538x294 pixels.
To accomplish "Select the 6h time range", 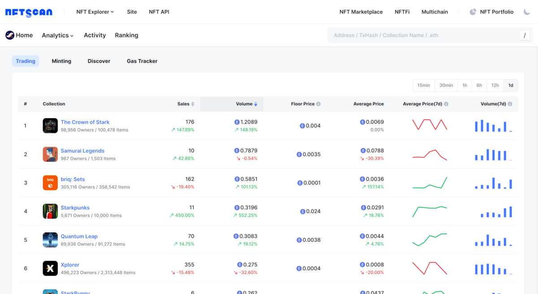I will click(479, 85).
